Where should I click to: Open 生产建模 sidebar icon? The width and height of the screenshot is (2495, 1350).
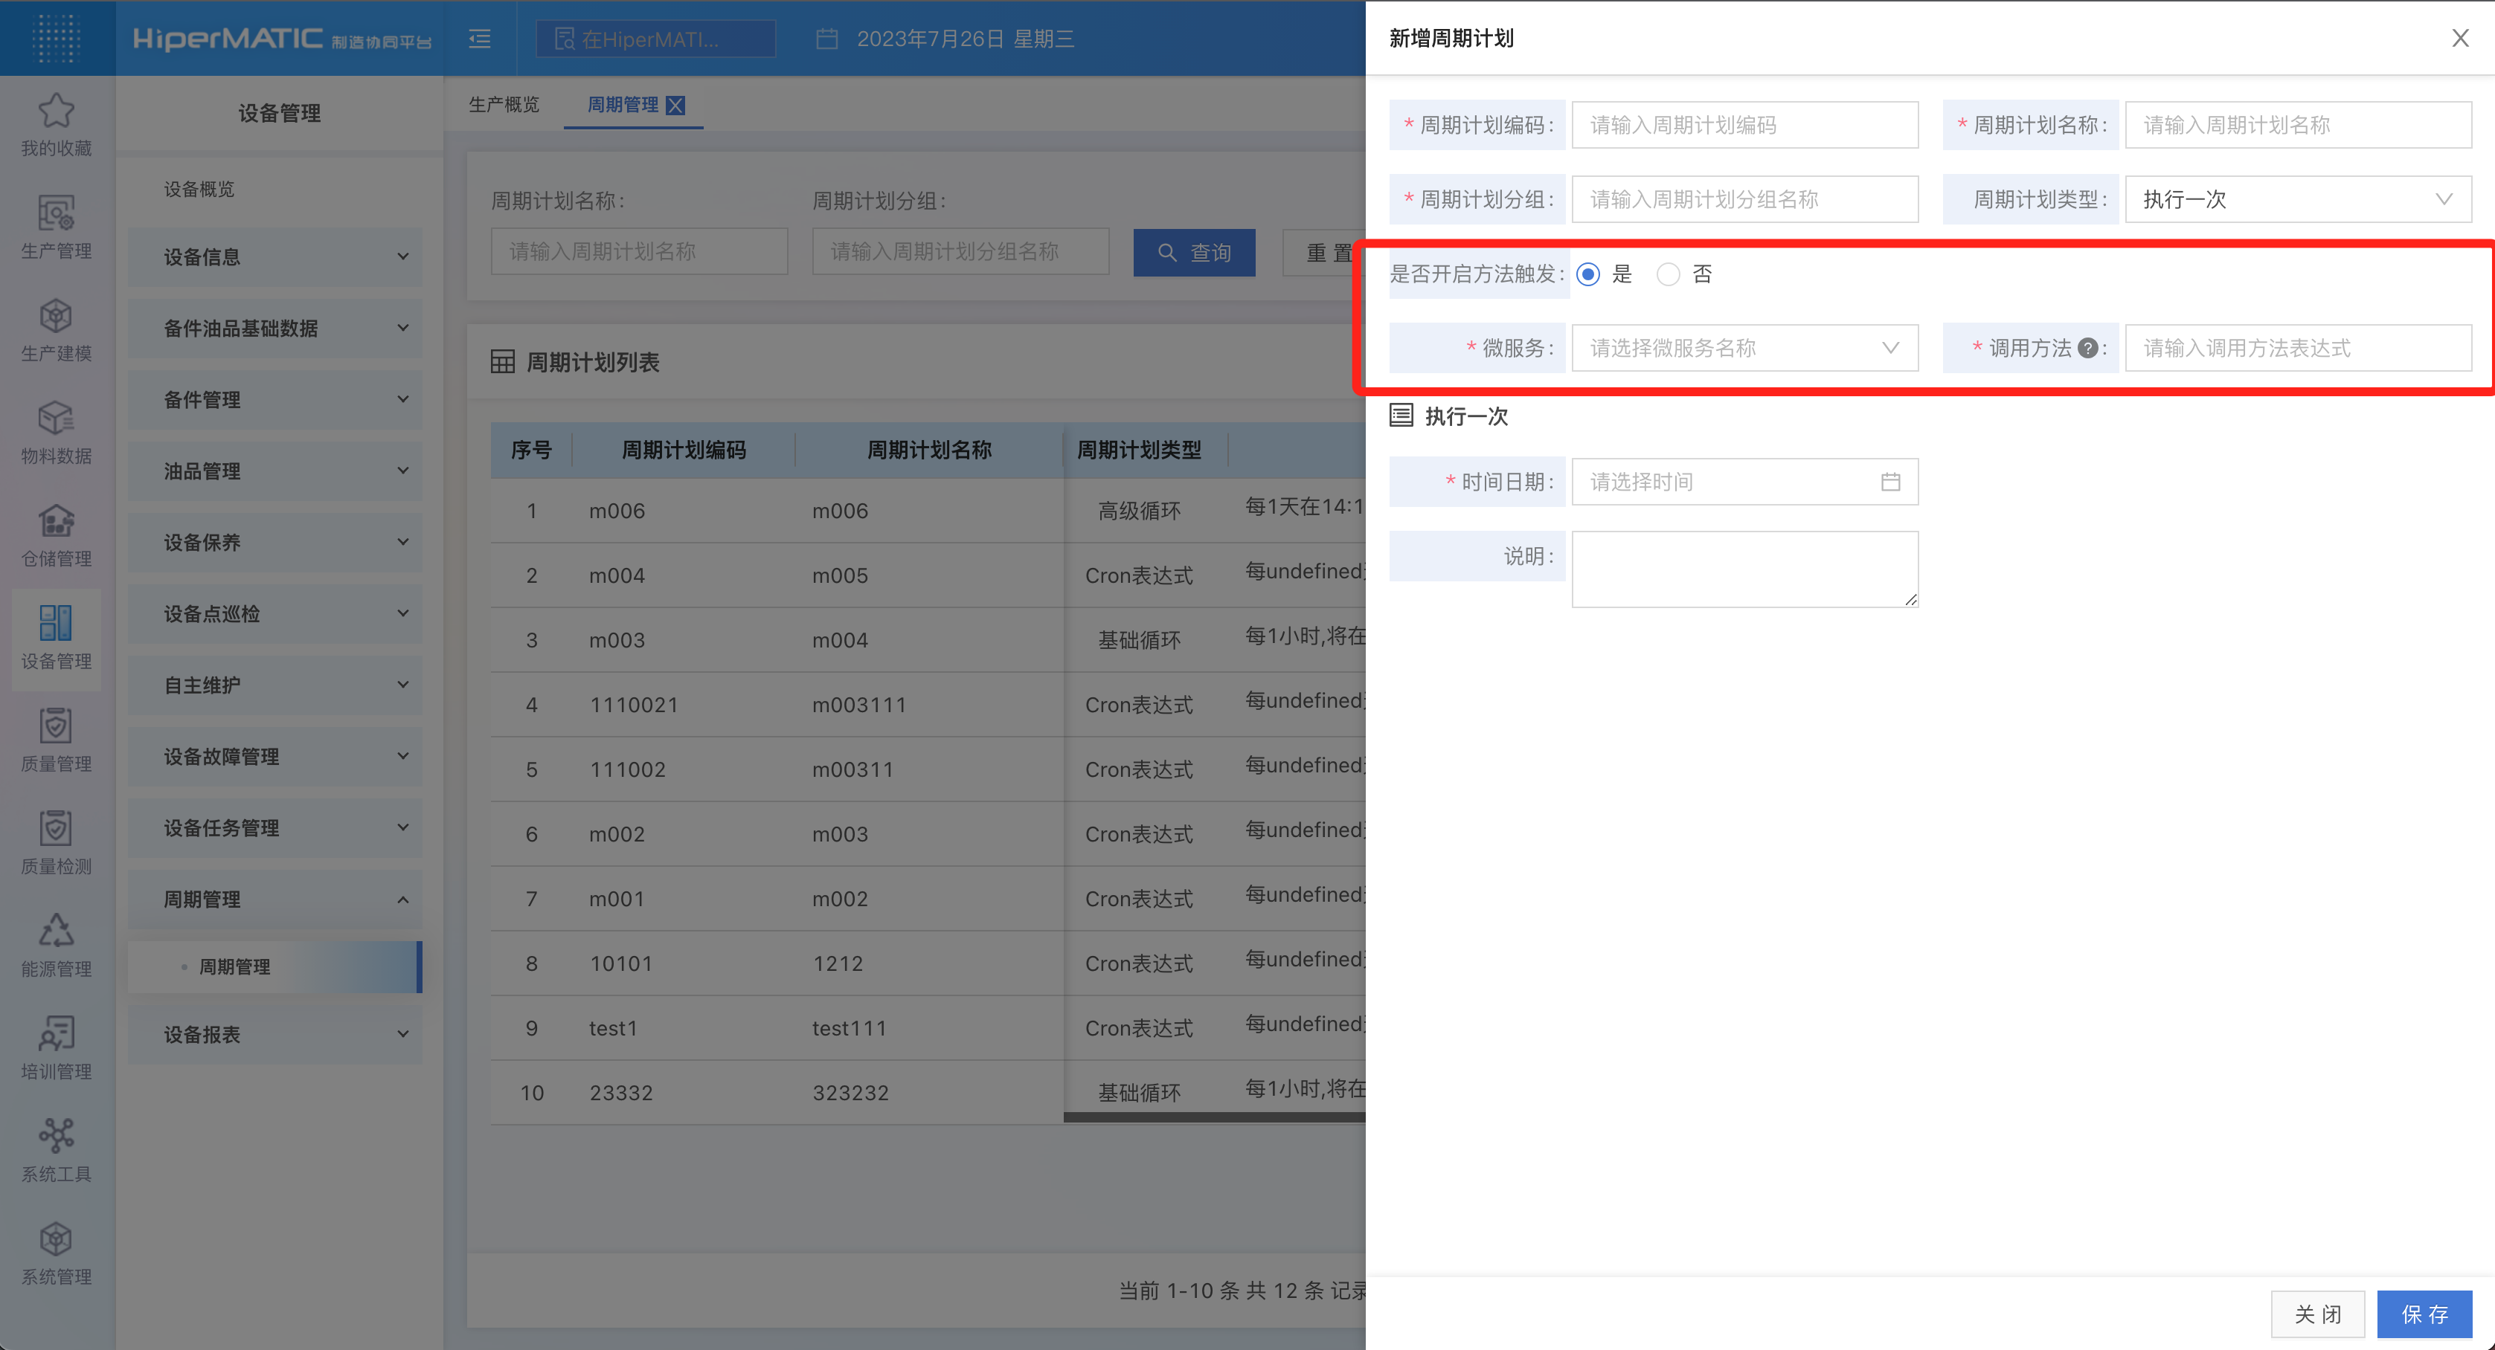[57, 315]
